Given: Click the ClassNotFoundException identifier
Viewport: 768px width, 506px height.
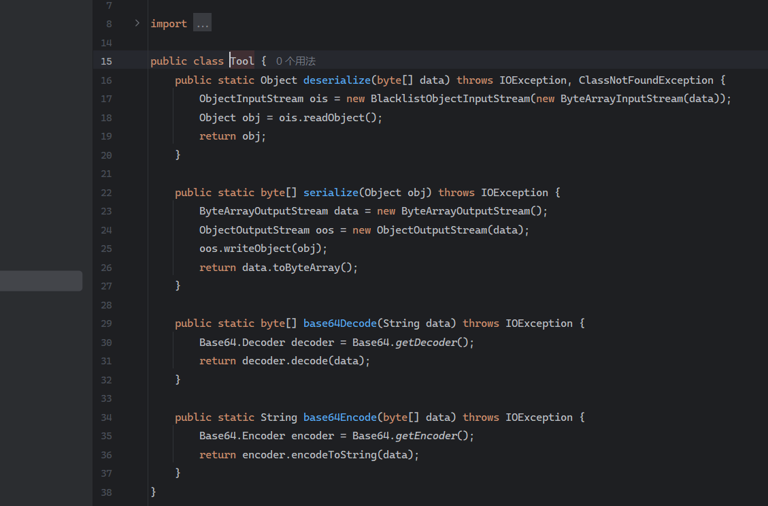Looking at the screenshot, I should coord(646,80).
